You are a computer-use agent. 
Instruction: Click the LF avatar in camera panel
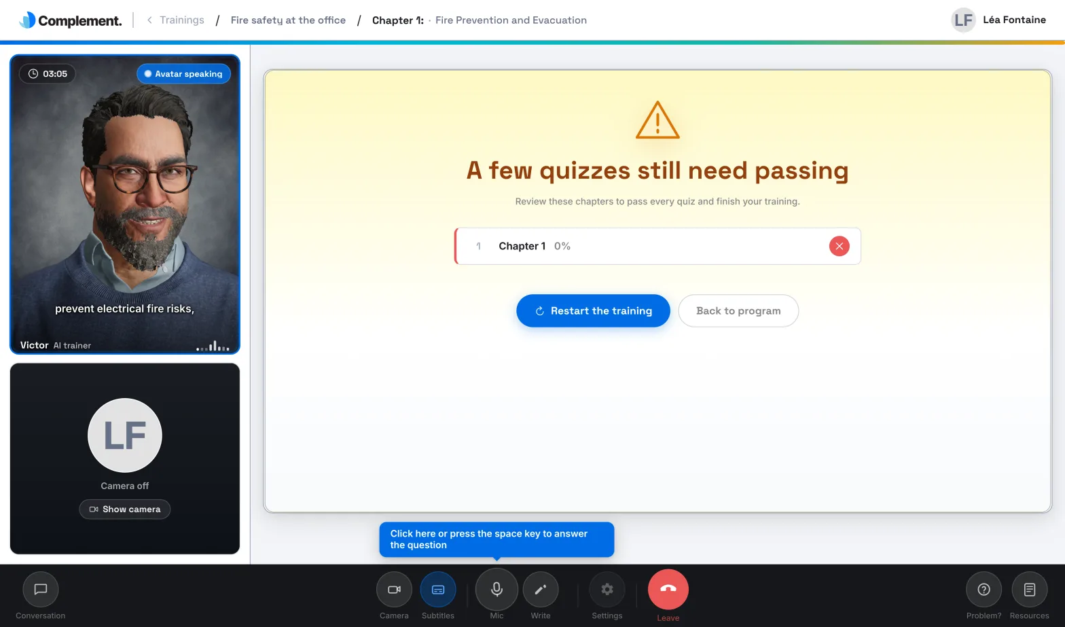pos(125,435)
